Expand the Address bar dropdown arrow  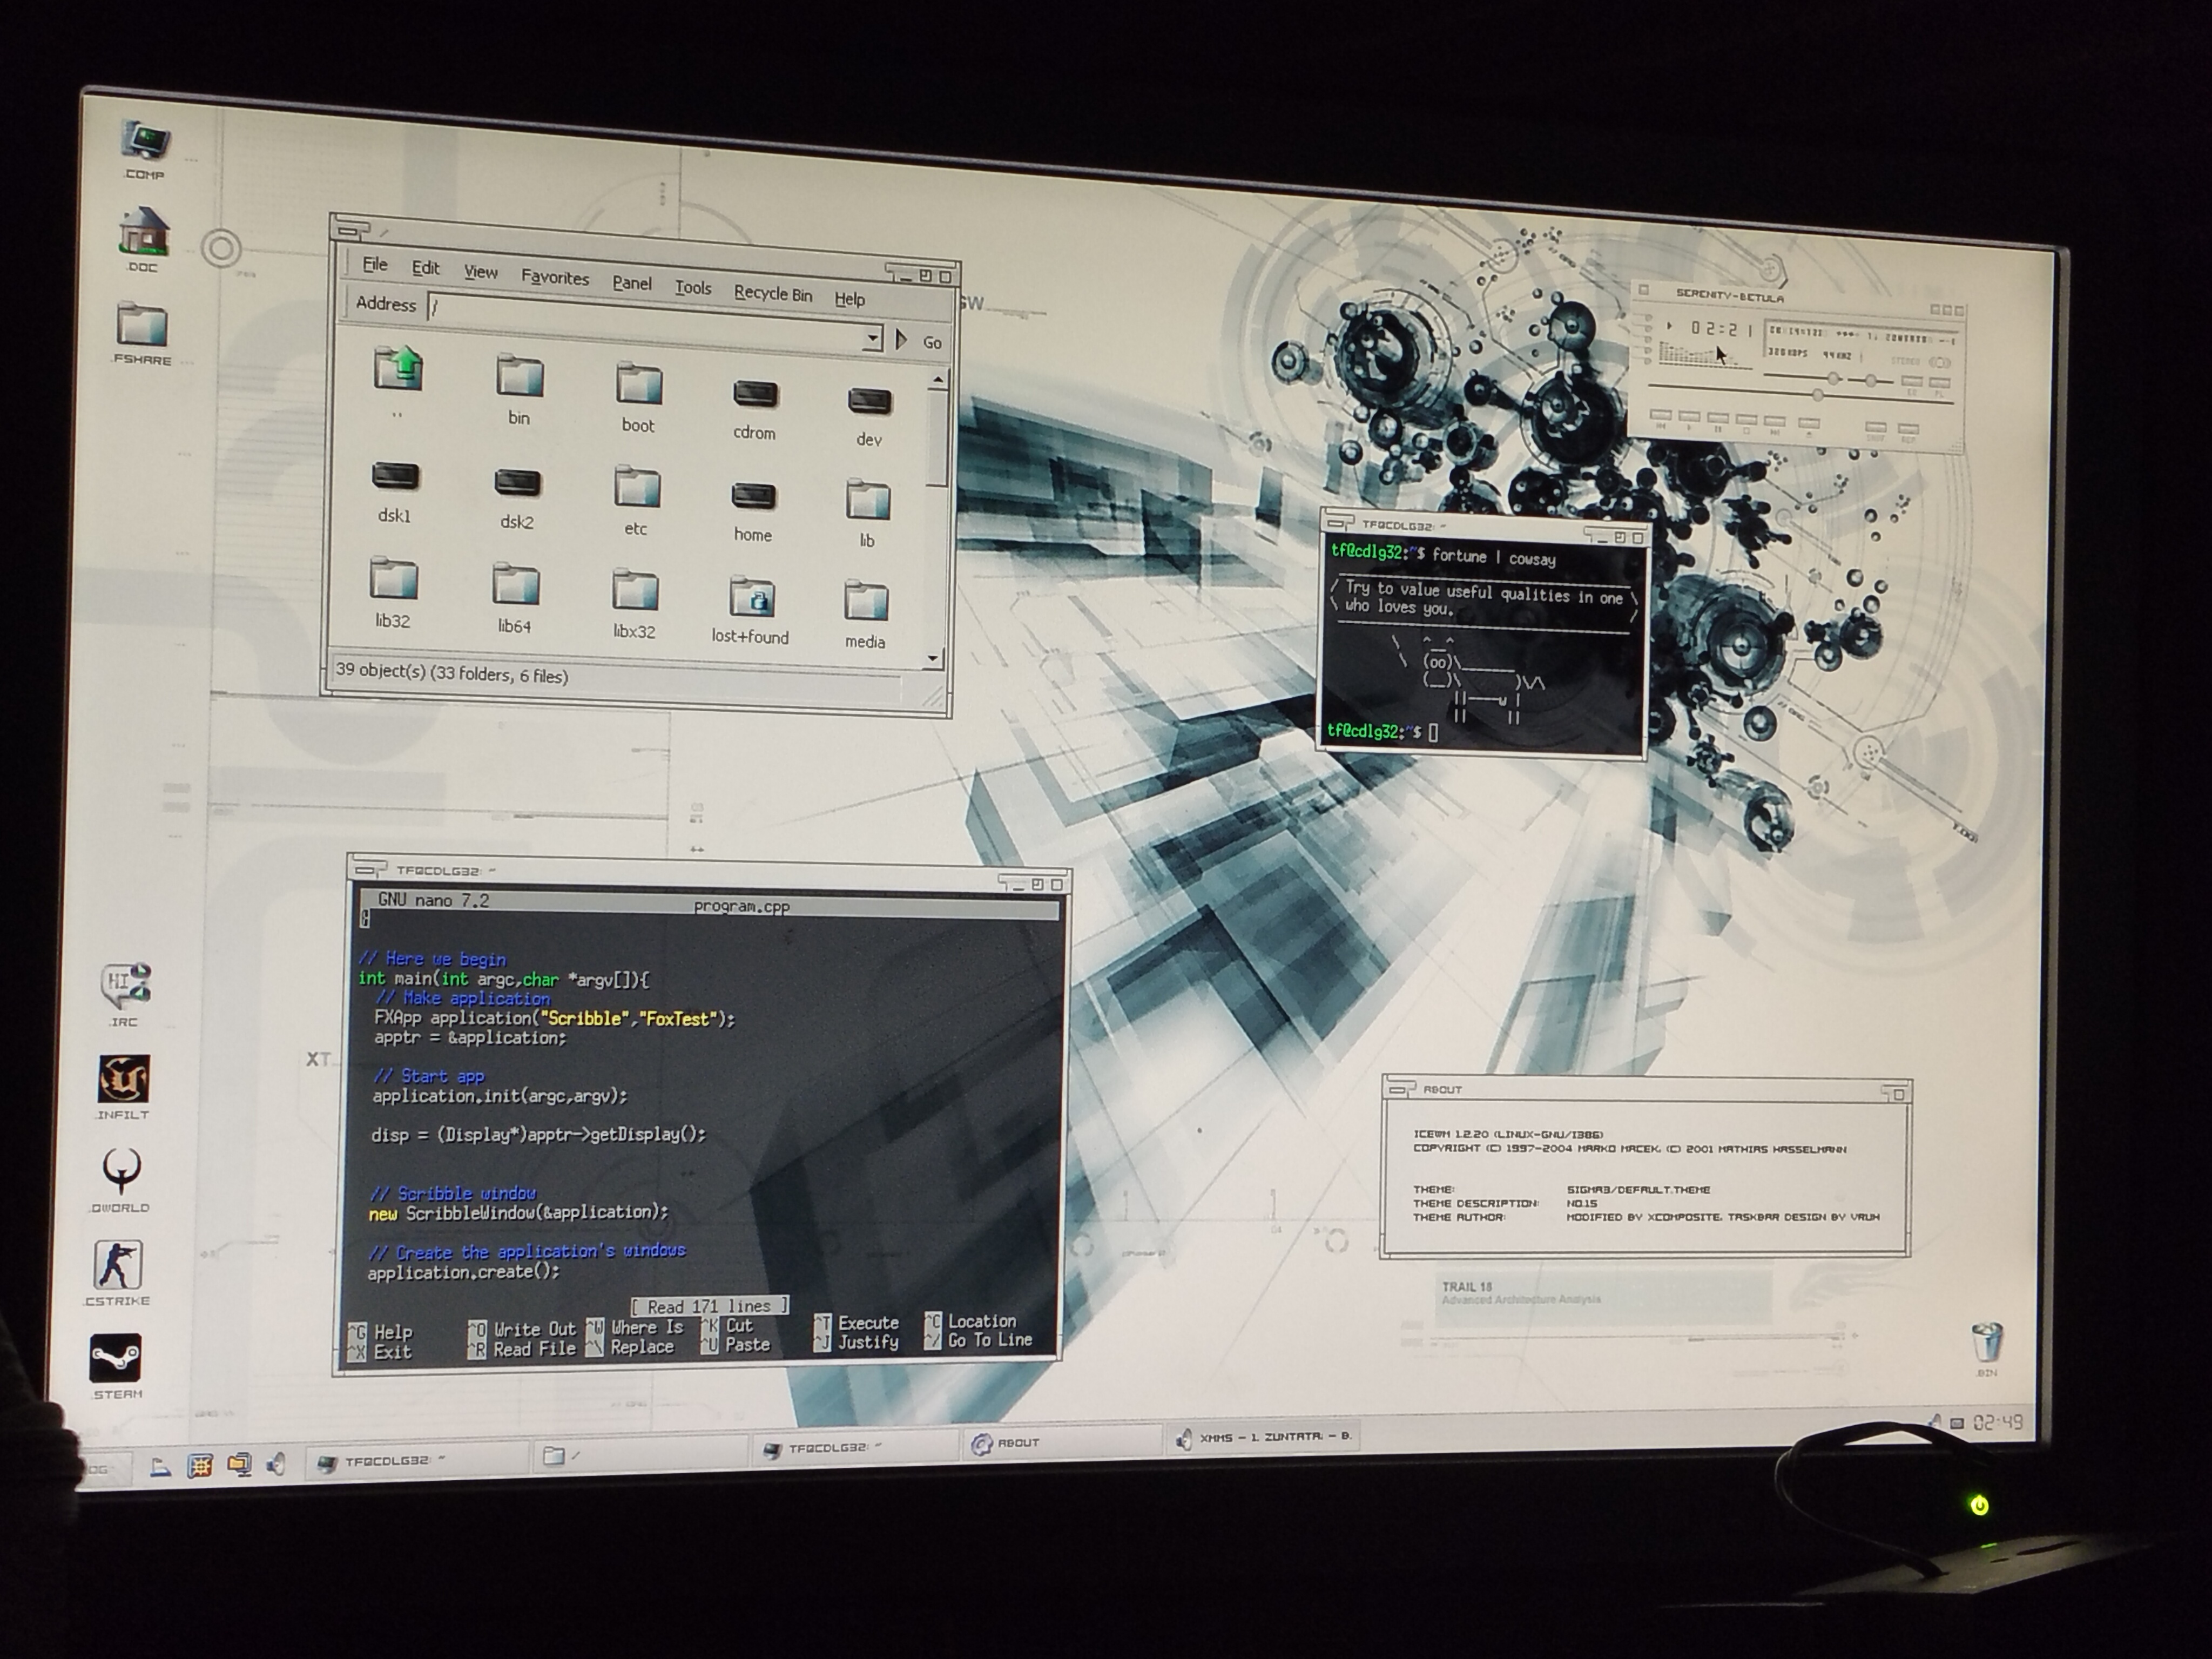click(x=872, y=338)
